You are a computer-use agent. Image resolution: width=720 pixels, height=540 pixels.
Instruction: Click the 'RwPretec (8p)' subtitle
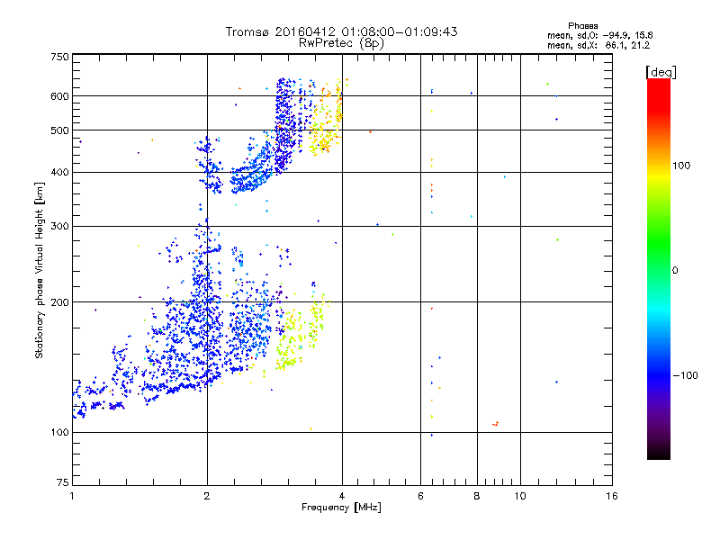point(341,43)
